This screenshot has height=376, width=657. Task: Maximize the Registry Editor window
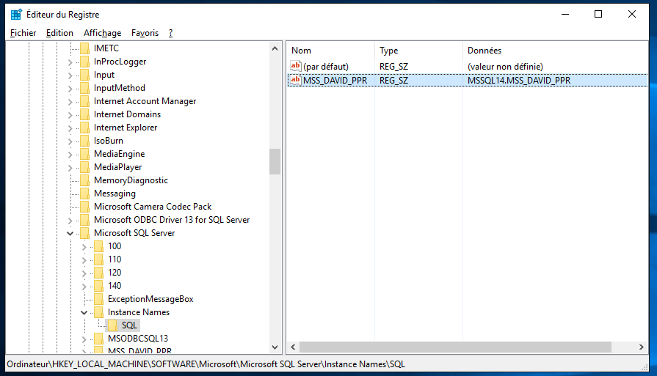(x=598, y=14)
